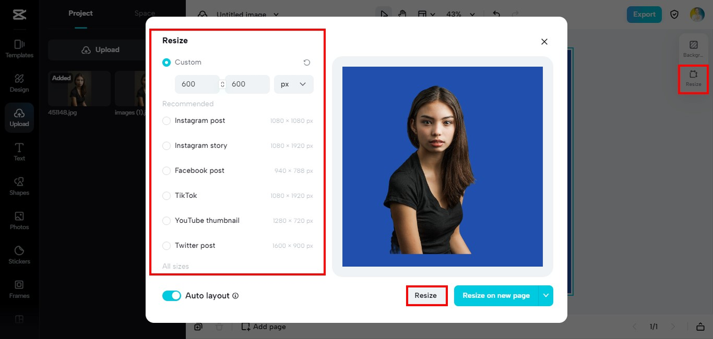Choose the YouTube thumbnail size option

click(x=238, y=221)
